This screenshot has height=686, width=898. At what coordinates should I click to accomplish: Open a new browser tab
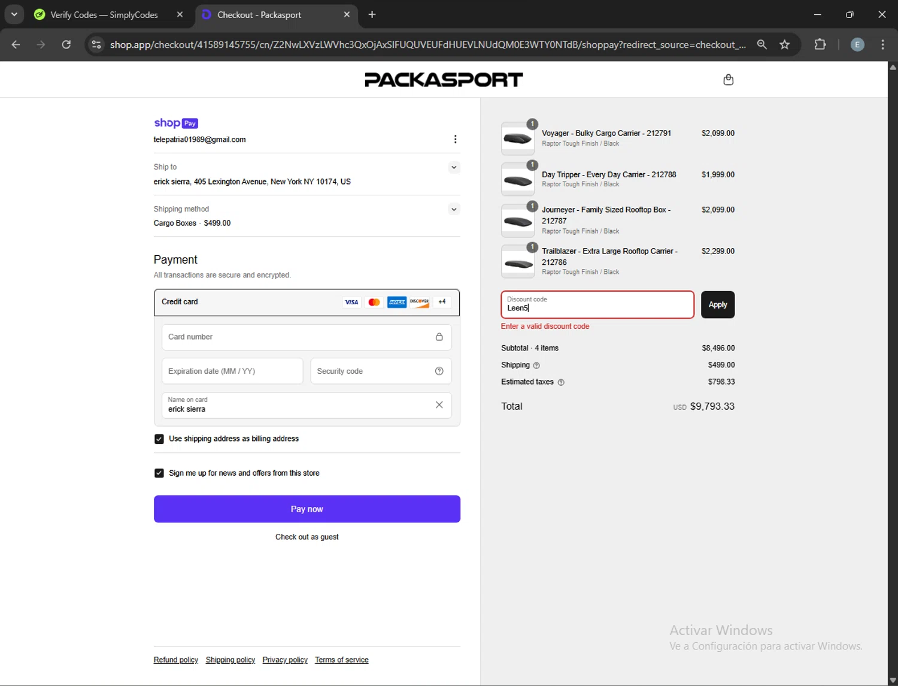click(372, 14)
